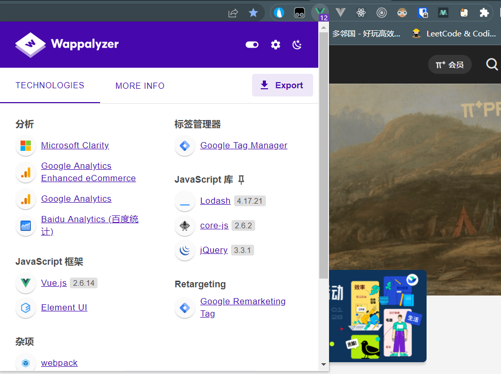
Task: Open Google Analytics Enhanced eCommerce link
Action: tap(88, 172)
